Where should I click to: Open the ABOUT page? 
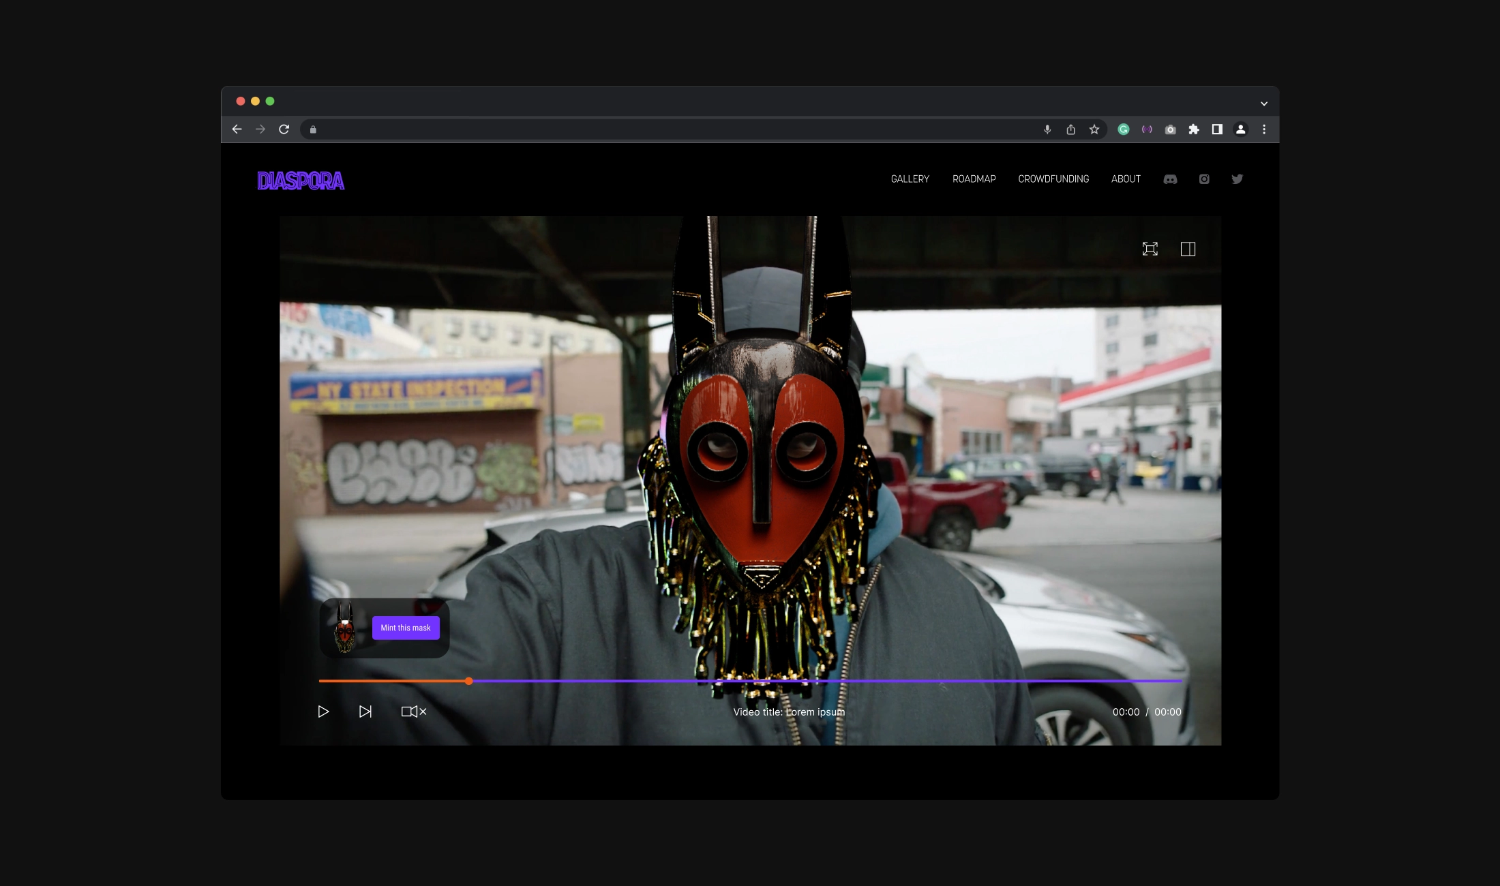click(x=1126, y=179)
